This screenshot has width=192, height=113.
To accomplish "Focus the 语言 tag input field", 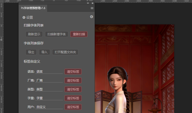I will (x=49, y=72).
